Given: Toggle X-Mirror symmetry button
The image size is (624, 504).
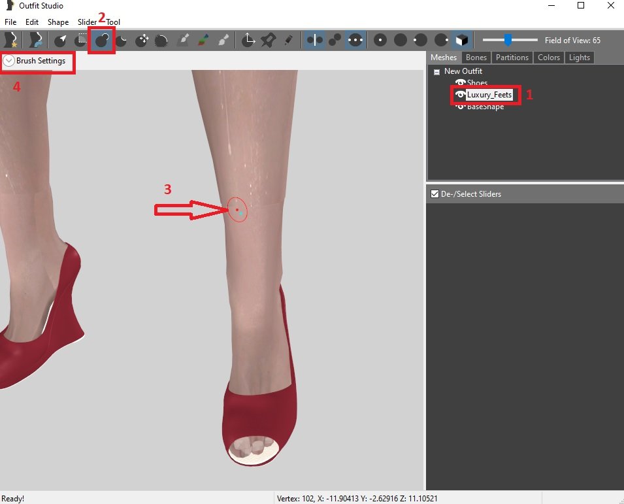Looking at the screenshot, I should (x=314, y=41).
